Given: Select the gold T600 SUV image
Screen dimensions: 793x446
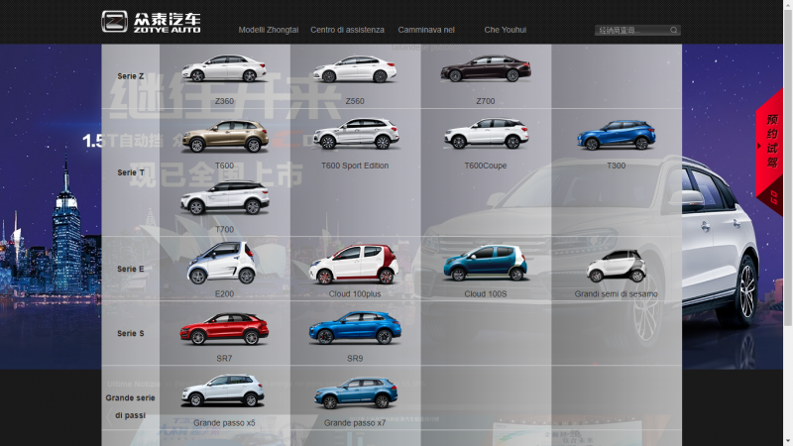Looking at the screenshot, I should click(225, 136).
